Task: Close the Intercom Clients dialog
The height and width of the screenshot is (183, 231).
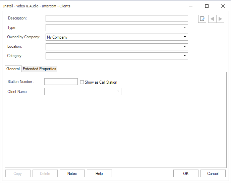Action: [x=223, y=6]
